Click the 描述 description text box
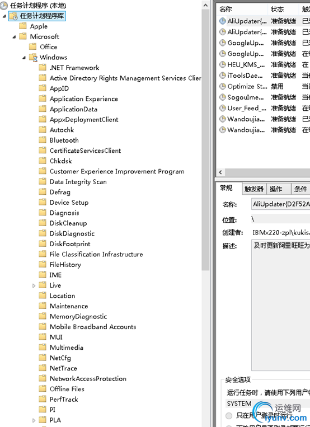The height and width of the screenshot is (427, 310). [x=280, y=305]
